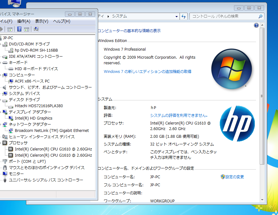This screenshot has height=215, width=278.
Task: Click the ACPI x86 base PC icon
Action: click(x=11, y=81)
